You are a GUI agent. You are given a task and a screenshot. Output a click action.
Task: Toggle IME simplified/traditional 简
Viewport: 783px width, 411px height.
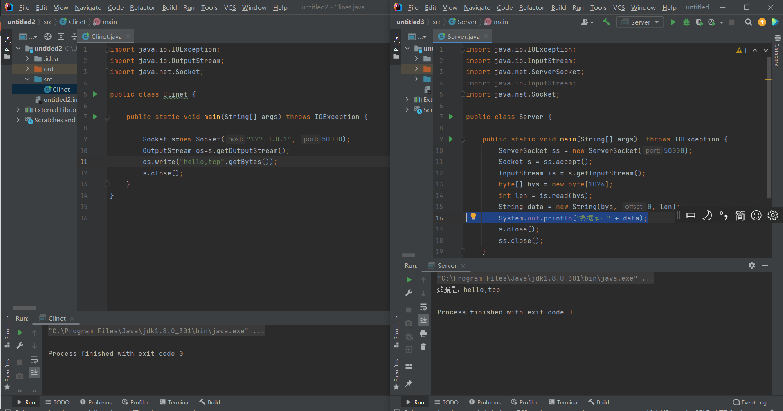pyautogui.click(x=740, y=216)
